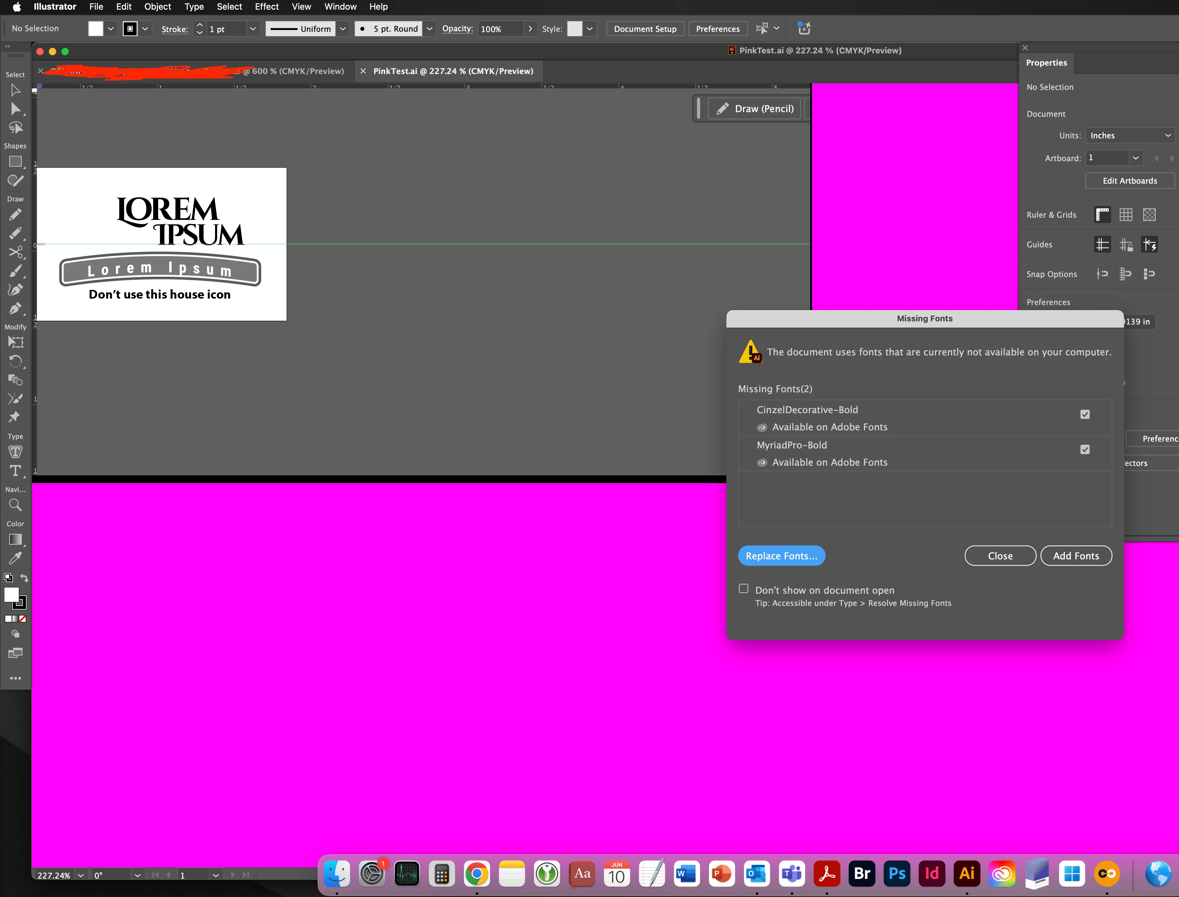Select the Direct Selection tool
1179x897 pixels.
pyautogui.click(x=16, y=109)
